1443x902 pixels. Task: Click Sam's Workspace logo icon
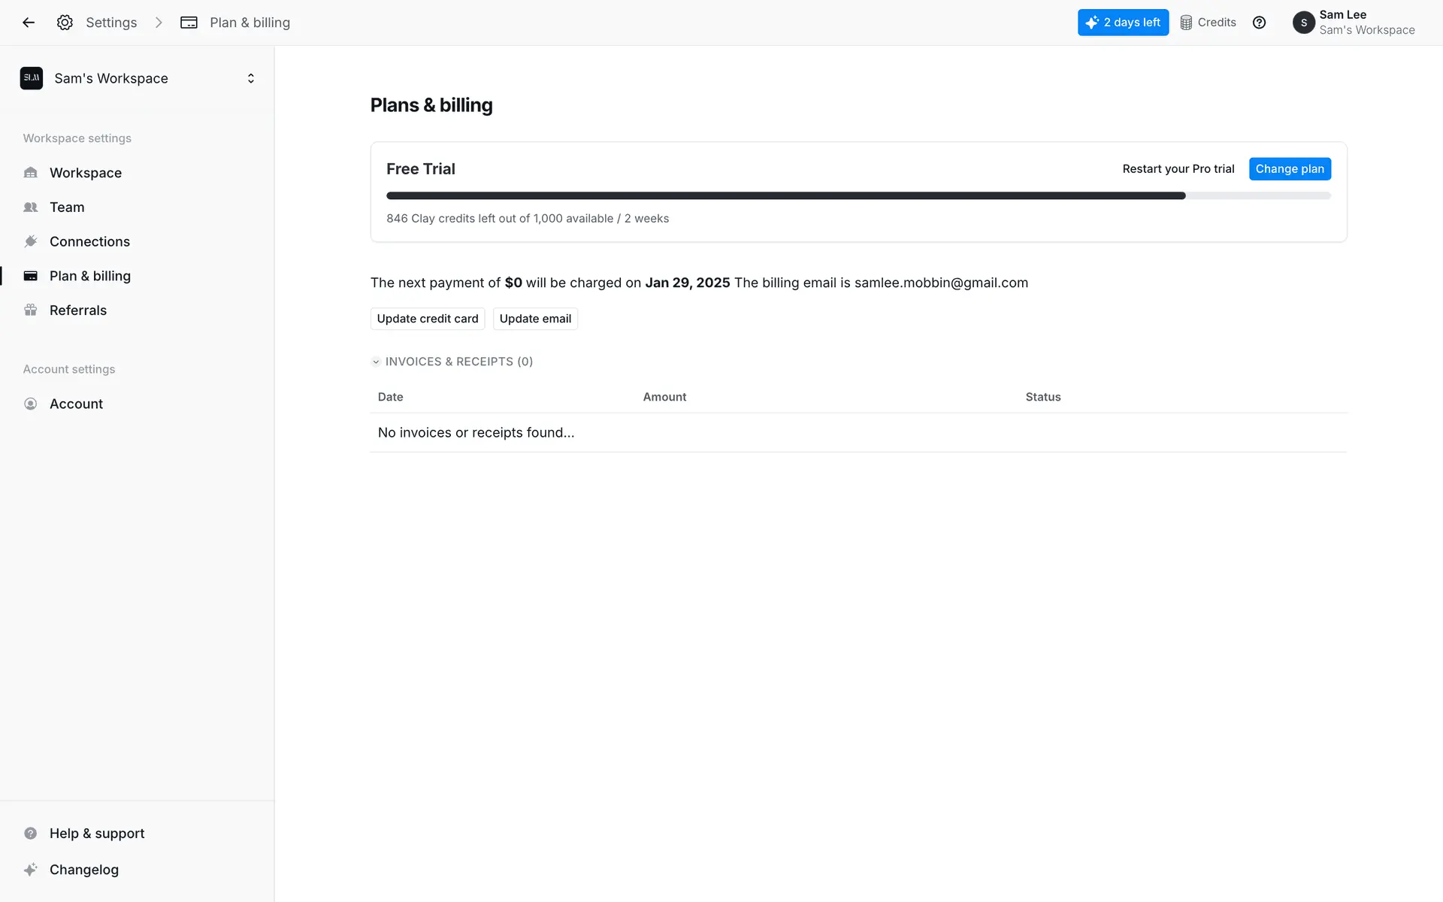coord(32,78)
